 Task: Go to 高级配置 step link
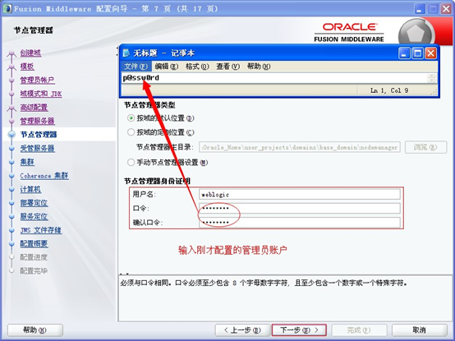pos(34,107)
